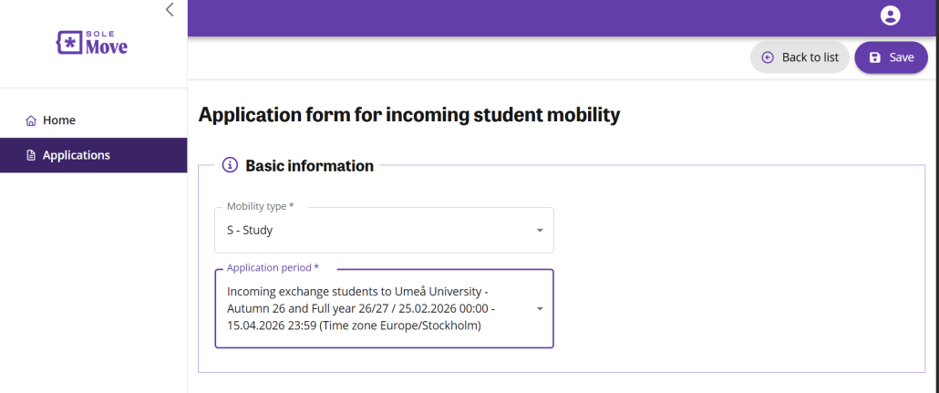Viewport: 939px width, 393px height.
Task: Open the 'S - Study' mobility type selector
Action: 374,231
